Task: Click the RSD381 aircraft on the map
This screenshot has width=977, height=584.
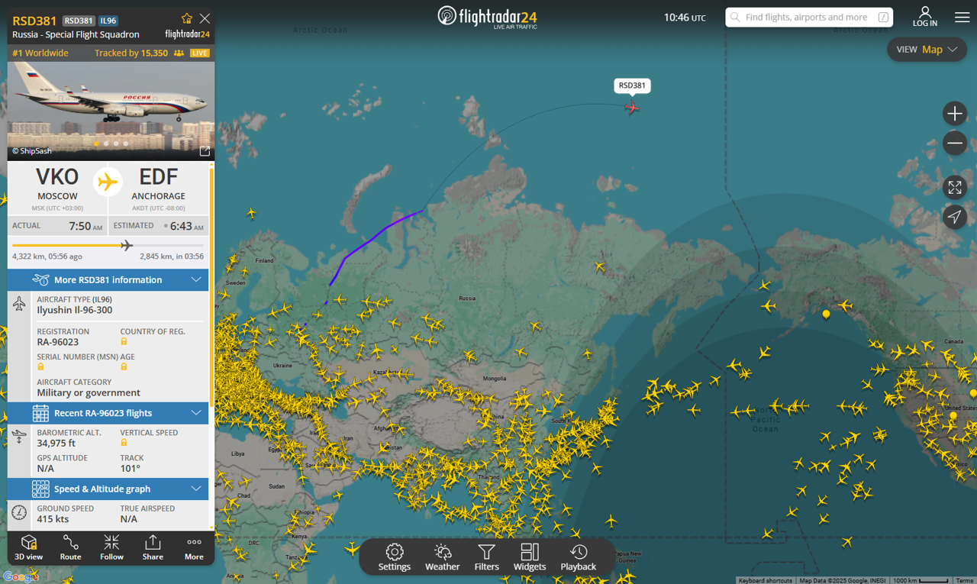Action: (632, 108)
